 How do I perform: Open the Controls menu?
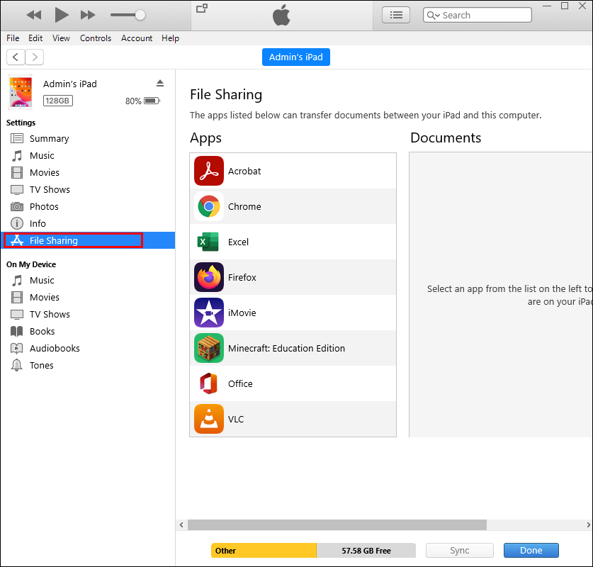[x=96, y=38]
